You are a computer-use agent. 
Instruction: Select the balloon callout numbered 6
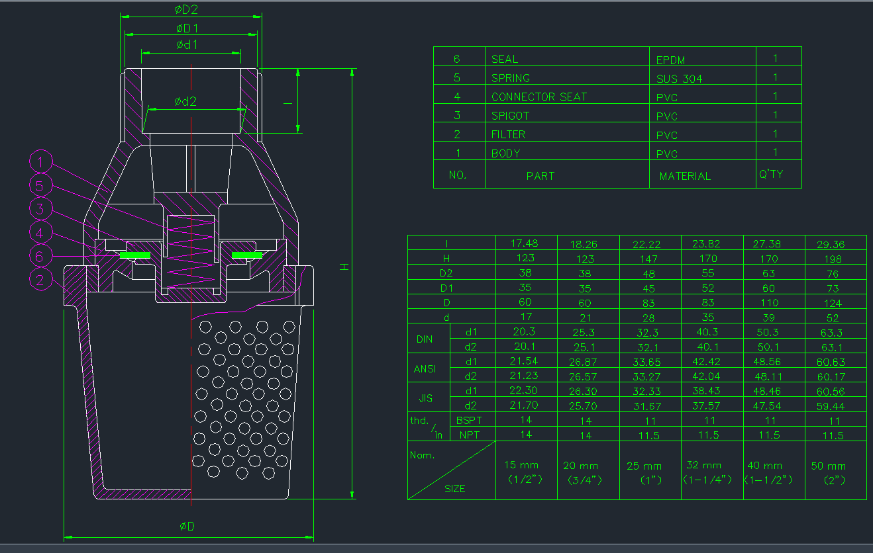40,256
